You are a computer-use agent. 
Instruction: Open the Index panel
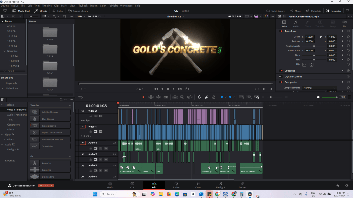pyautogui.click(x=58, y=11)
